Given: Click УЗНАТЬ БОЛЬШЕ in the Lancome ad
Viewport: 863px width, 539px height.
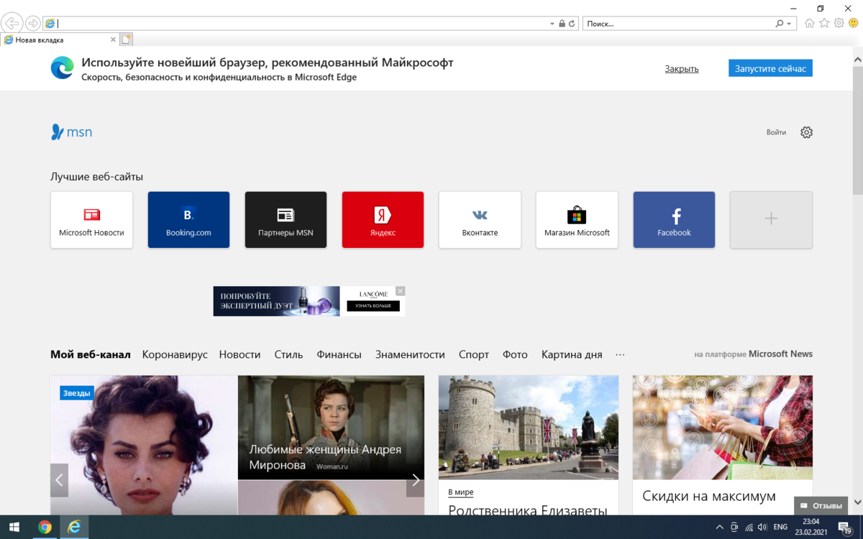Looking at the screenshot, I should 373,306.
